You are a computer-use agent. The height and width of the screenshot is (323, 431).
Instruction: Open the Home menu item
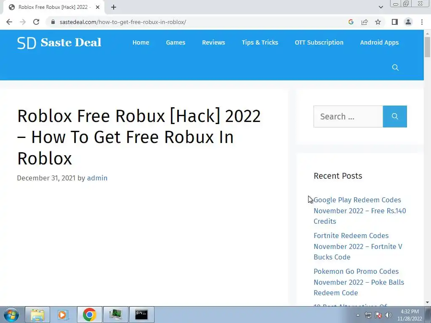pyautogui.click(x=141, y=42)
